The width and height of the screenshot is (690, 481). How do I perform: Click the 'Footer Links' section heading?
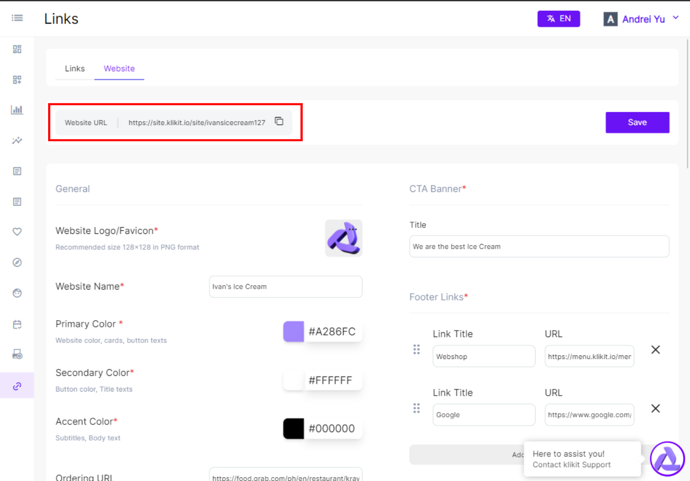[438, 297]
